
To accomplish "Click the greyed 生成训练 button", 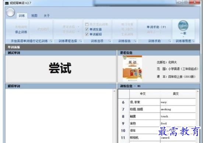I will tap(127, 34).
